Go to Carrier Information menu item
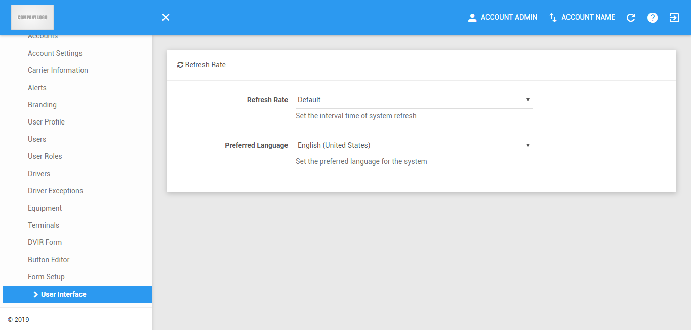 (x=58, y=70)
